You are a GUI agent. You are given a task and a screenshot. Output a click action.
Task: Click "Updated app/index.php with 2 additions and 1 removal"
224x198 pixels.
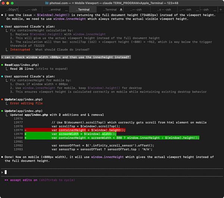click(x=57, y=115)
